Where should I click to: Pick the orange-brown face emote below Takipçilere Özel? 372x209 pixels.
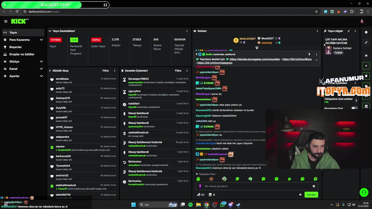(211, 179)
